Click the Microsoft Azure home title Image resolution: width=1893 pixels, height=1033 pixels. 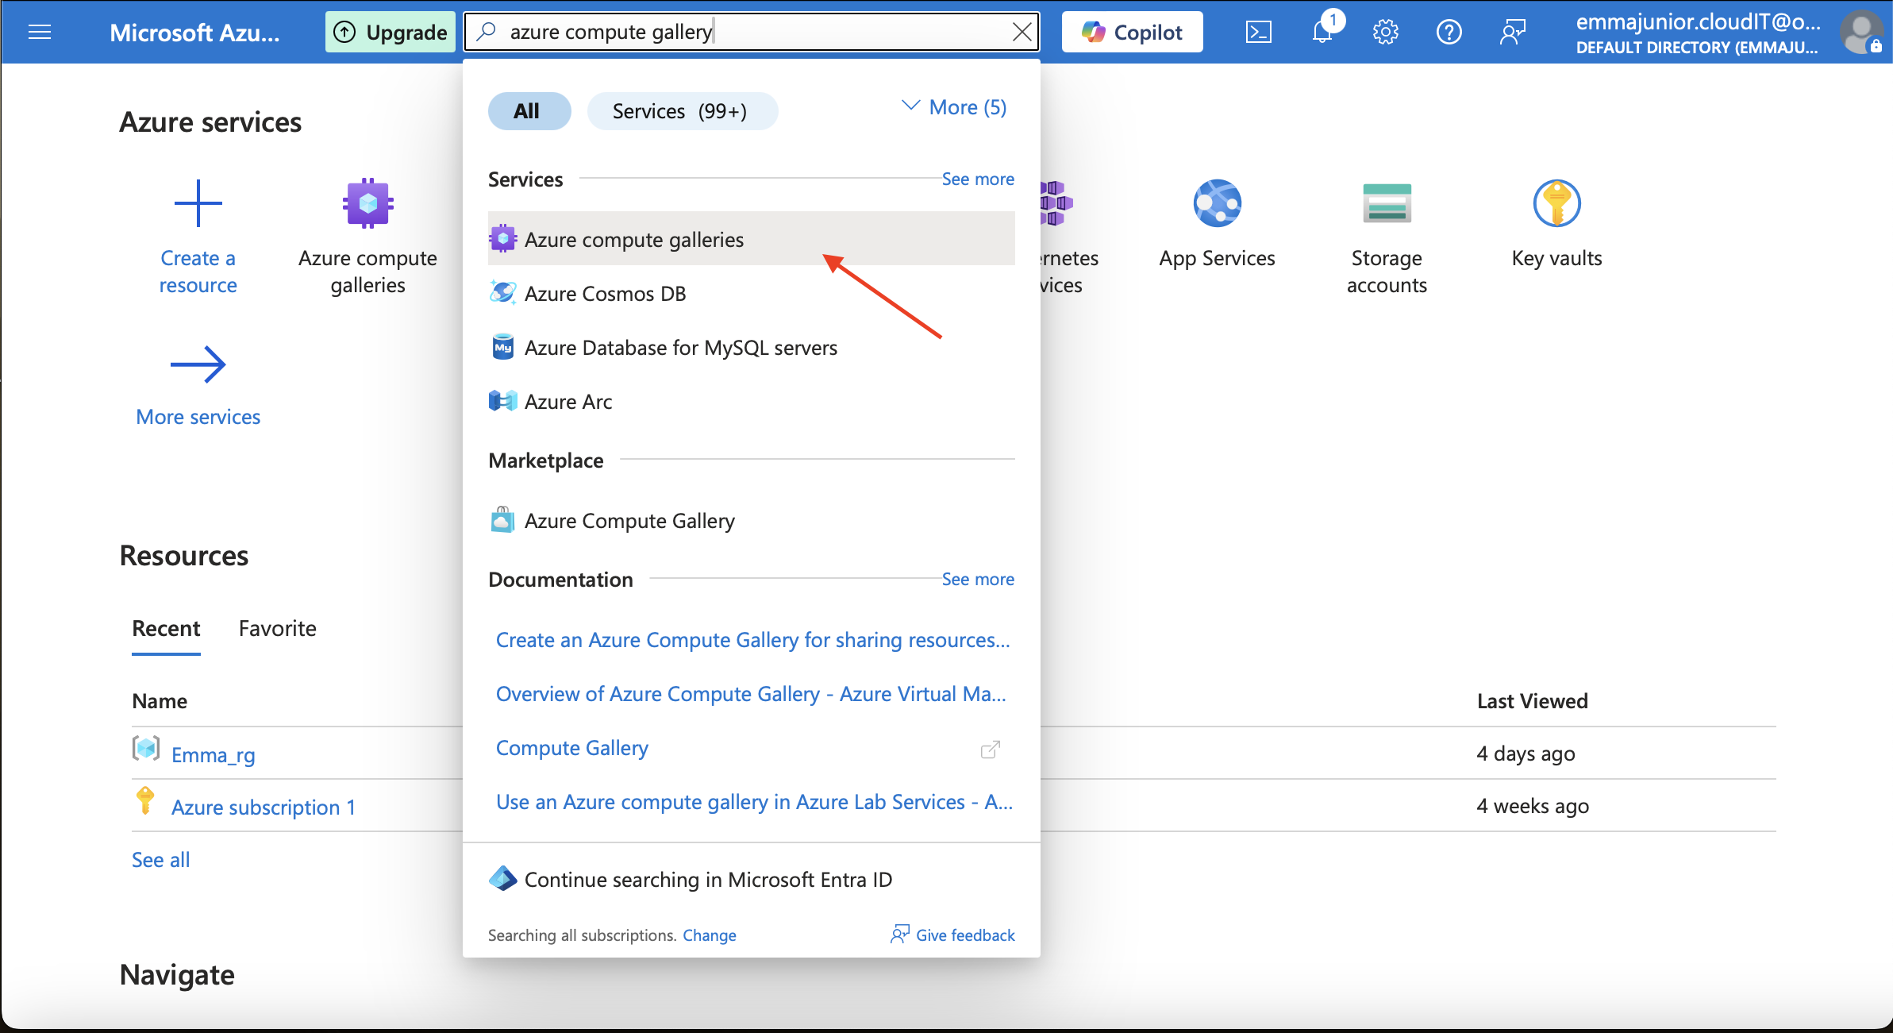[x=194, y=32]
